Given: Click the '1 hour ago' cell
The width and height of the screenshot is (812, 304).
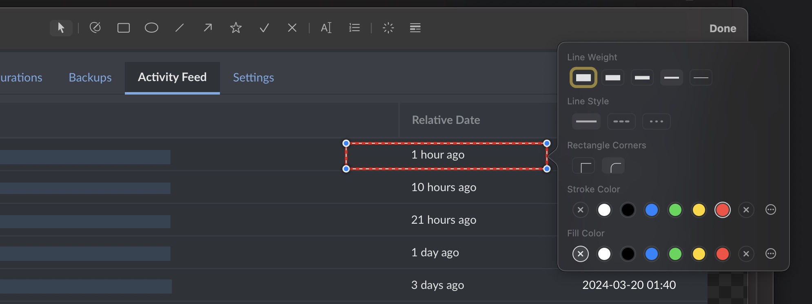Looking at the screenshot, I should [x=438, y=154].
